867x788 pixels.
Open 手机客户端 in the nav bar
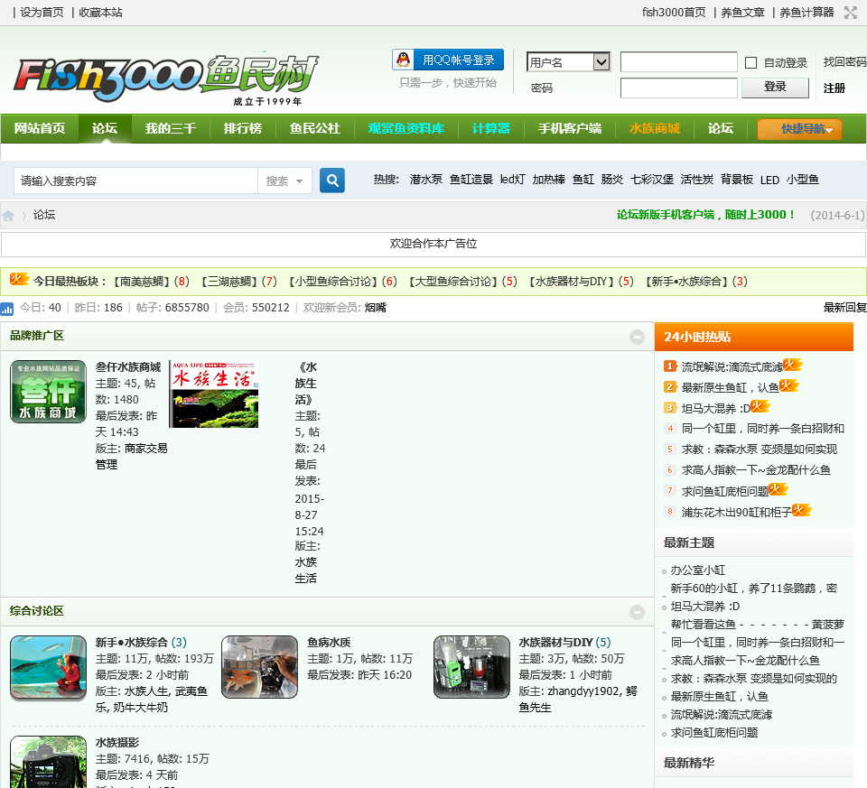pos(570,128)
